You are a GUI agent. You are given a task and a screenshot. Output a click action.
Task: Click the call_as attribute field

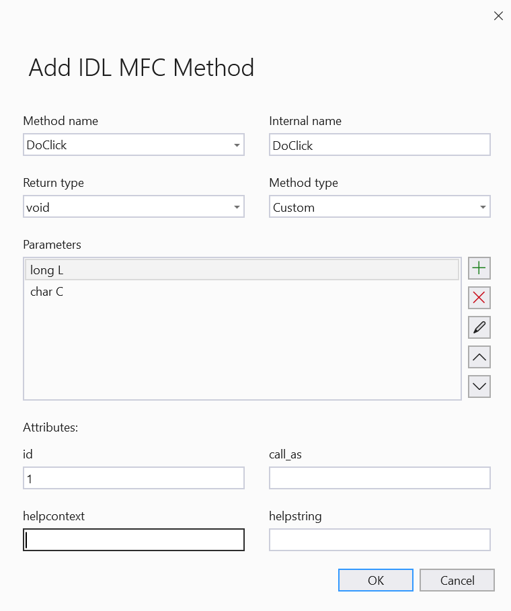[x=379, y=477]
